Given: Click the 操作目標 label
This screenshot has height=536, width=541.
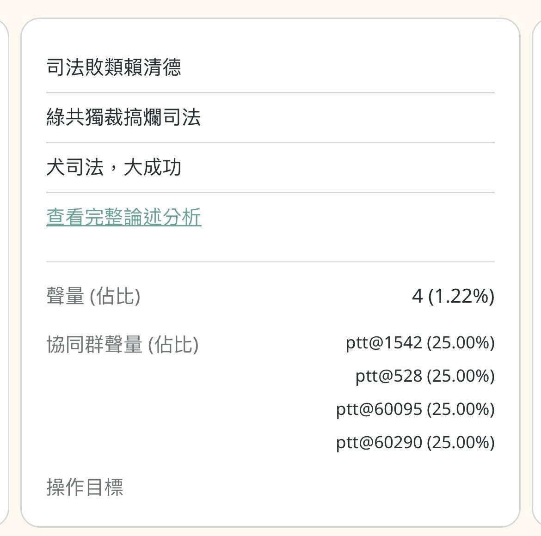Looking at the screenshot, I should point(85,487).
